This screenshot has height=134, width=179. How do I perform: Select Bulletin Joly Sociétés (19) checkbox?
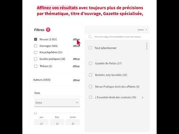point(91,75)
